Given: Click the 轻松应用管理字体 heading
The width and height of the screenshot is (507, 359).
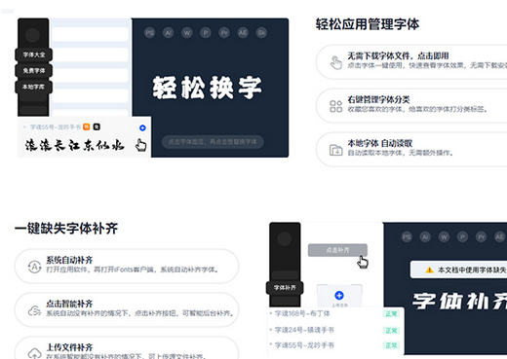Looking at the screenshot, I should pos(368,24).
